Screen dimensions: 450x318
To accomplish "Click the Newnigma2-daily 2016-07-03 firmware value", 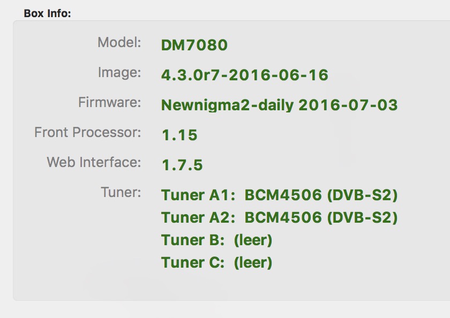I will point(279,105).
